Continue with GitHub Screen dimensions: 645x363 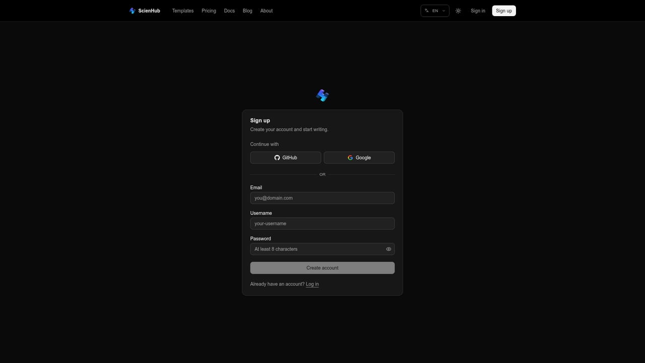tap(286, 158)
